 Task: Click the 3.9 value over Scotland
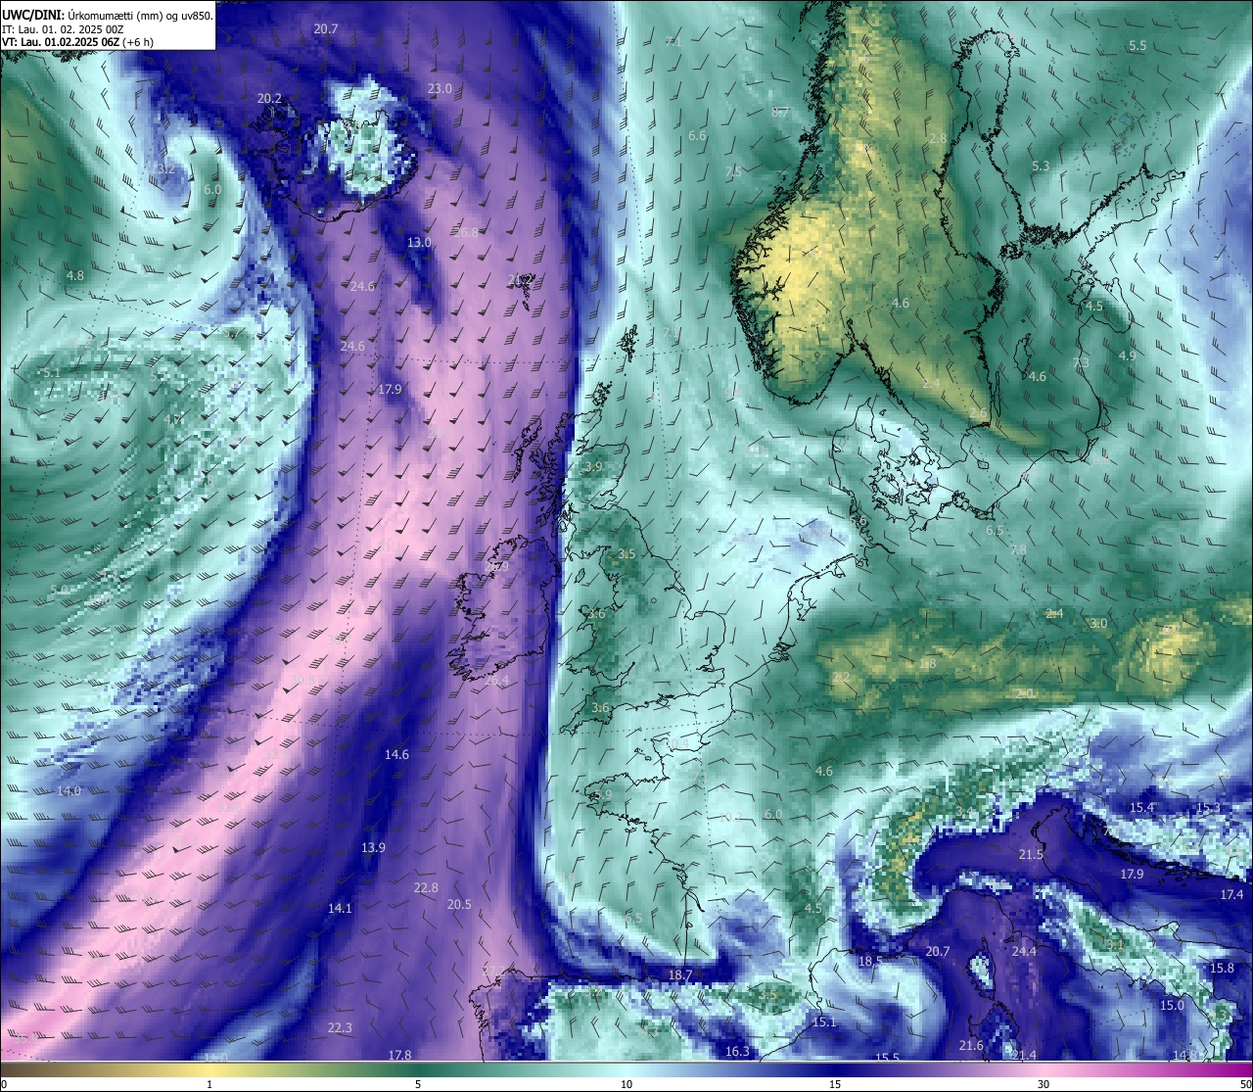point(594,467)
